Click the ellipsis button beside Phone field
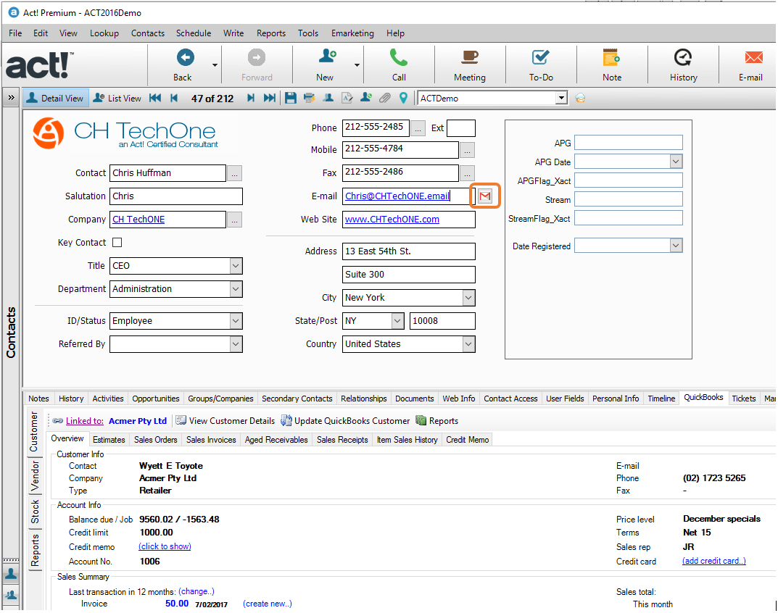778x613 pixels. (418, 128)
